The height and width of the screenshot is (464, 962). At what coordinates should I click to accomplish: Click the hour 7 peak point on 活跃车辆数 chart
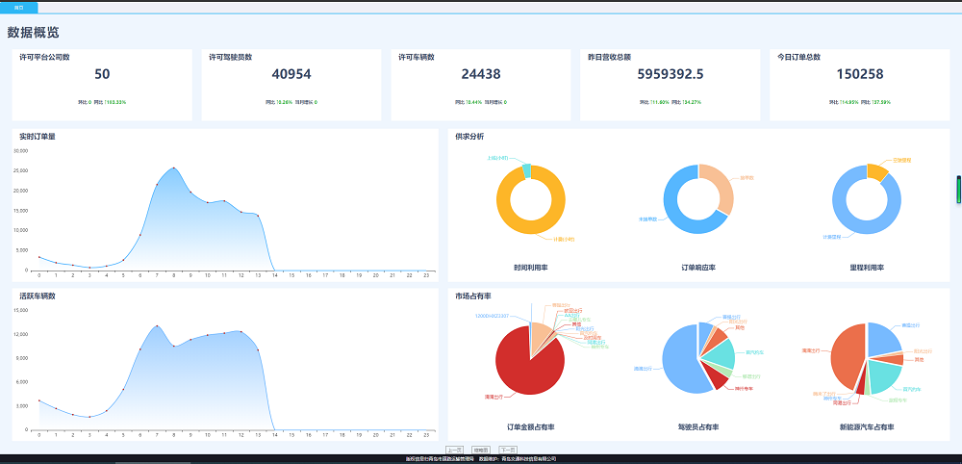click(x=157, y=326)
